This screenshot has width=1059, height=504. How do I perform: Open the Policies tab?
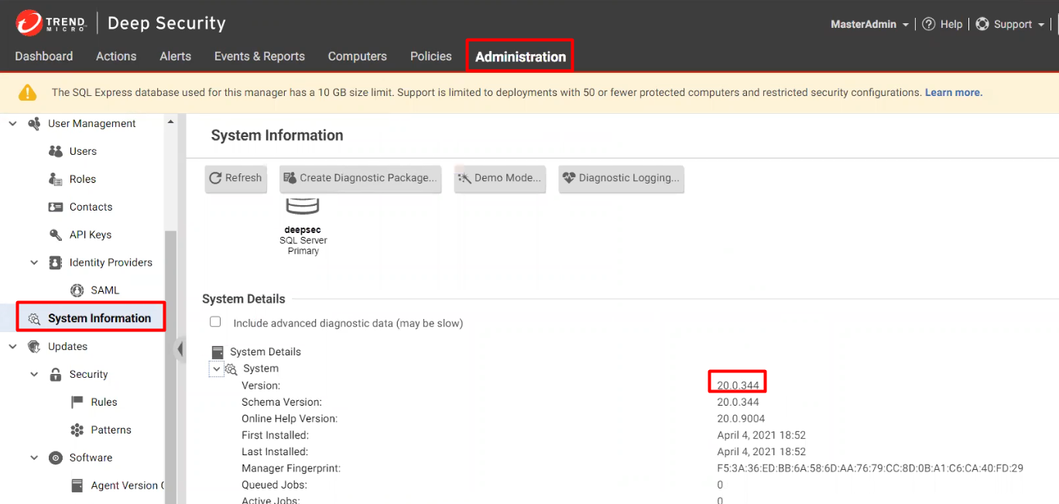(430, 57)
